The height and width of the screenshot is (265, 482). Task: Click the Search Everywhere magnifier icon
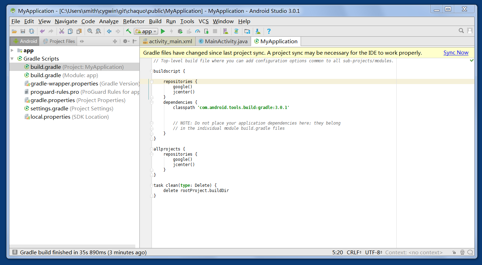[461, 31]
